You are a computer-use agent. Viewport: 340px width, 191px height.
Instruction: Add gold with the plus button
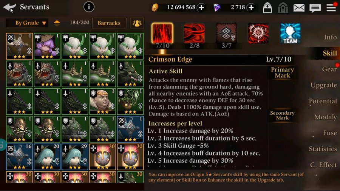tap(201, 8)
